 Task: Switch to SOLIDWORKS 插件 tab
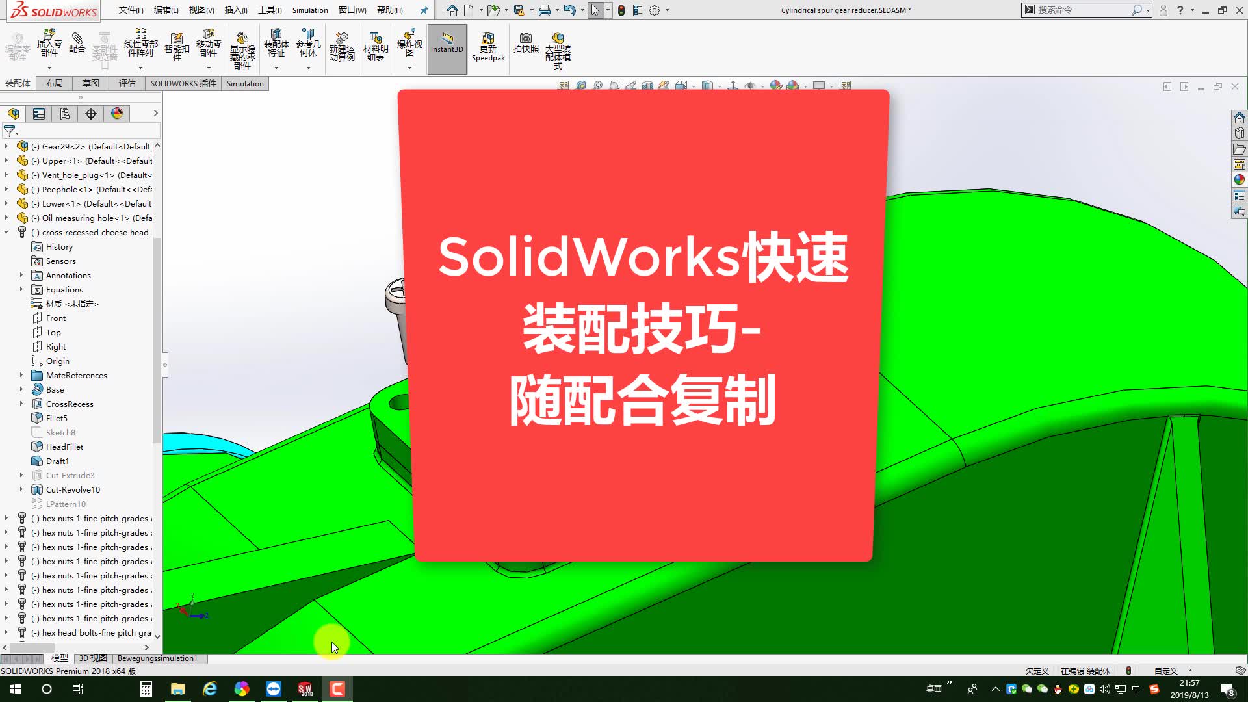click(183, 83)
